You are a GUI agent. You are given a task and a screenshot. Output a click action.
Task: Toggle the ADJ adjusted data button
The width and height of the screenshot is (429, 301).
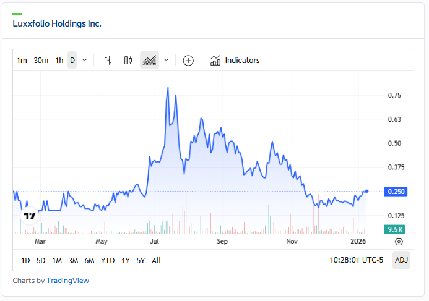click(401, 260)
